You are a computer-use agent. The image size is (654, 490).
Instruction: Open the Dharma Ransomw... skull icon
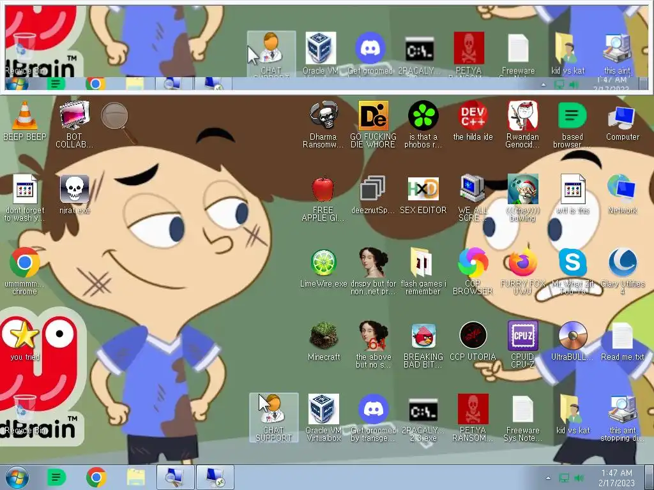point(323,124)
